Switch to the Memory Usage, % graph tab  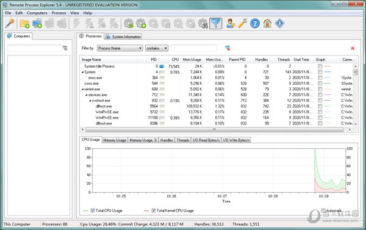[143, 140]
